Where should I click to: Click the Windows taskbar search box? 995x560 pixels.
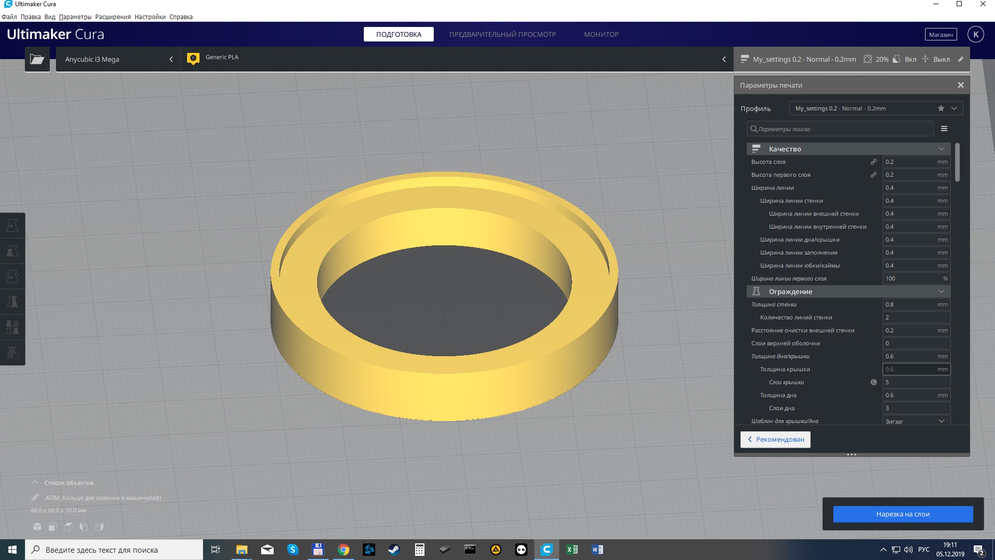(114, 550)
